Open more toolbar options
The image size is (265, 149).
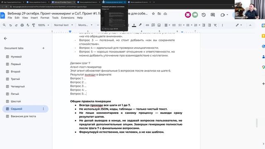[x=222, y=25]
